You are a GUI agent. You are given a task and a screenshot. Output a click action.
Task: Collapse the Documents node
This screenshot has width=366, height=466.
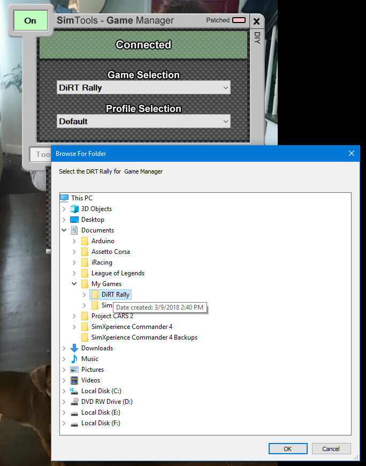[64, 230]
